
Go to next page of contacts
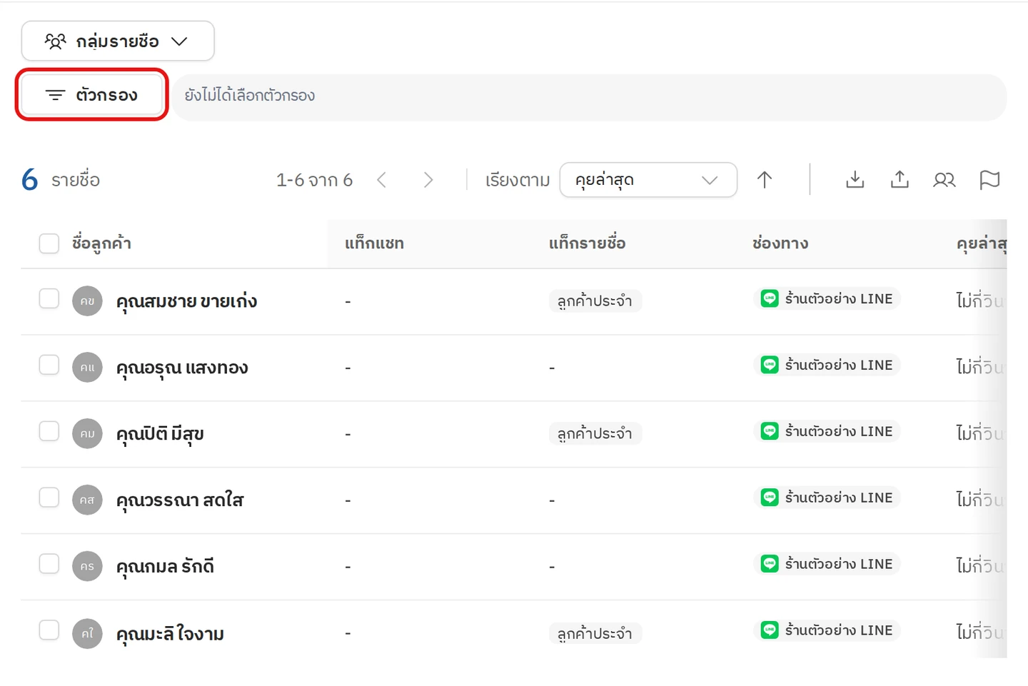click(428, 180)
